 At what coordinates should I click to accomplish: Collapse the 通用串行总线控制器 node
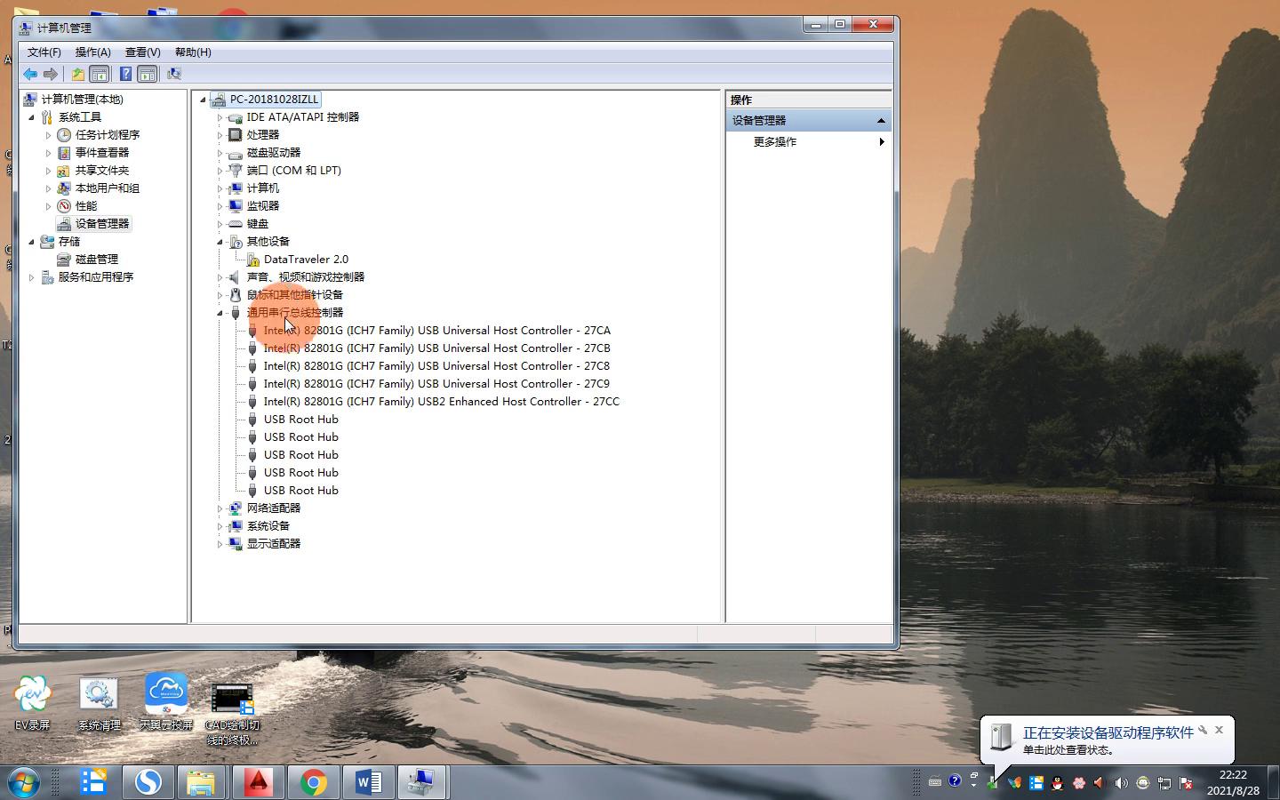(x=220, y=313)
